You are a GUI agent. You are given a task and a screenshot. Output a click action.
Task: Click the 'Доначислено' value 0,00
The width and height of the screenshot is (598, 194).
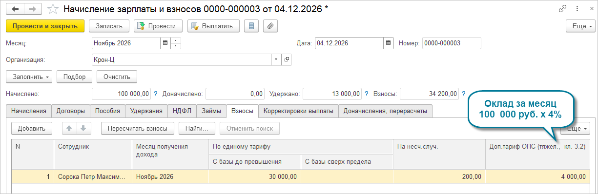tap(235, 94)
